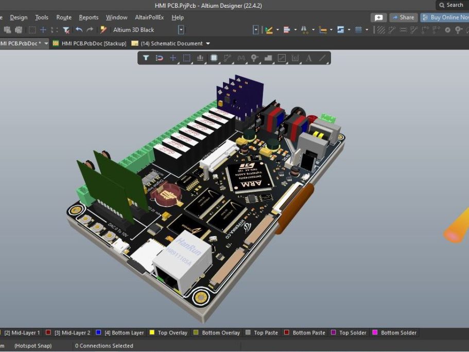
Task: Expand the Schematic Document tab dropdown arrow
Action: point(208,43)
